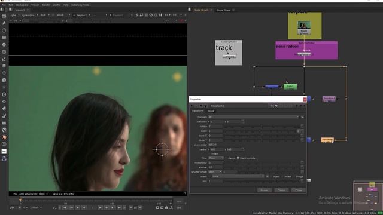Click the Close button in Properties
This screenshot has width=383, height=215.
tap(298, 190)
